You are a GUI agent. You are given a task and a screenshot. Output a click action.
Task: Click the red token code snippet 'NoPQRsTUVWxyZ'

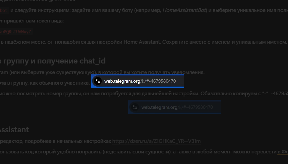(16, 31)
